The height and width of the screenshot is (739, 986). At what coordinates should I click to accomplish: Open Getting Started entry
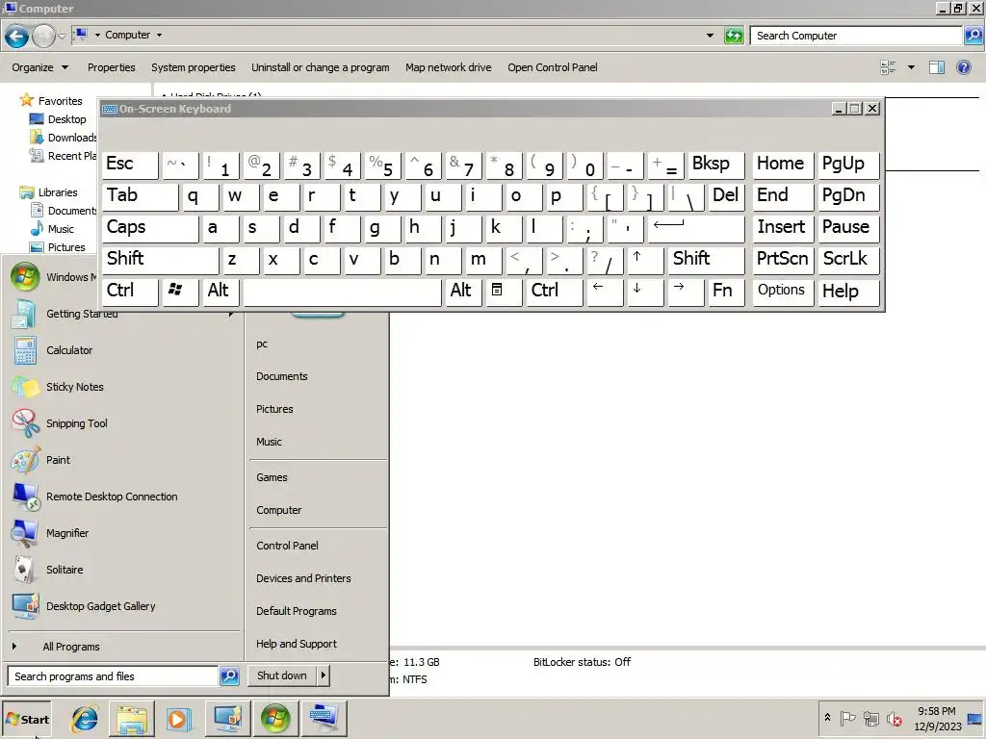(x=82, y=313)
